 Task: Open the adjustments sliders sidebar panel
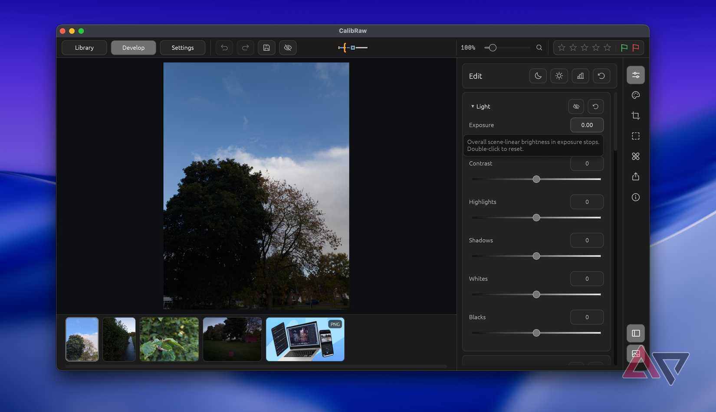(x=636, y=75)
